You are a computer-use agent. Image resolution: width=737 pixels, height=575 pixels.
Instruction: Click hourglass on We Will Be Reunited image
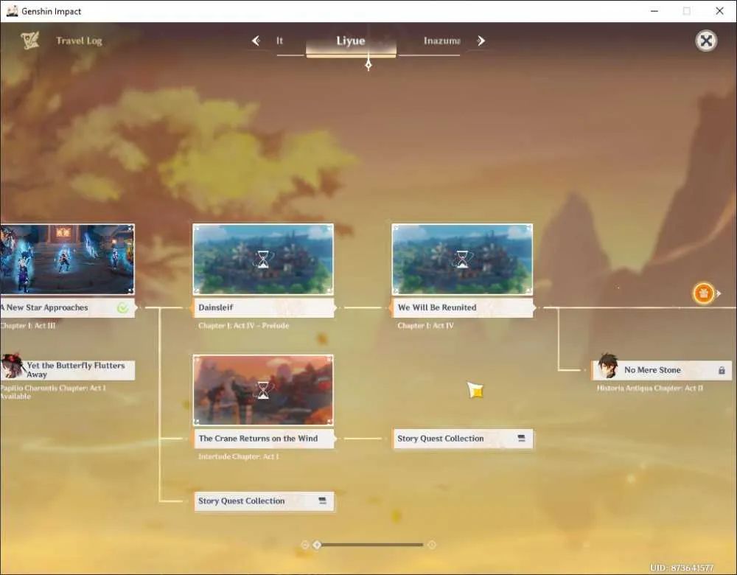tap(463, 259)
